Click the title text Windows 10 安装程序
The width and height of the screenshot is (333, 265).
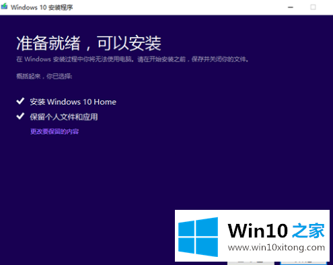42,7
